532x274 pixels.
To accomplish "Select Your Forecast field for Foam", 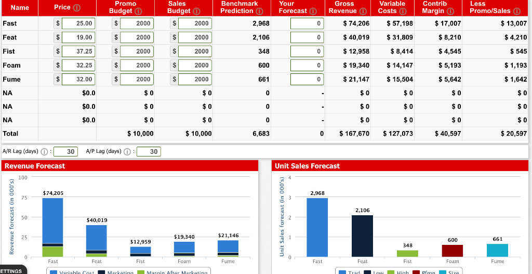I will (x=307, y=65).
